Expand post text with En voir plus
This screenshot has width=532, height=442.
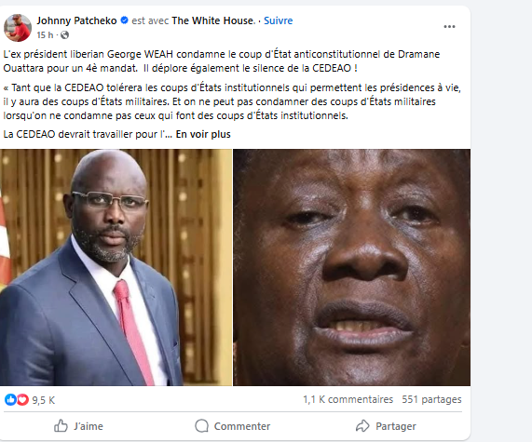pyautogui.click(x=203, y=134)
